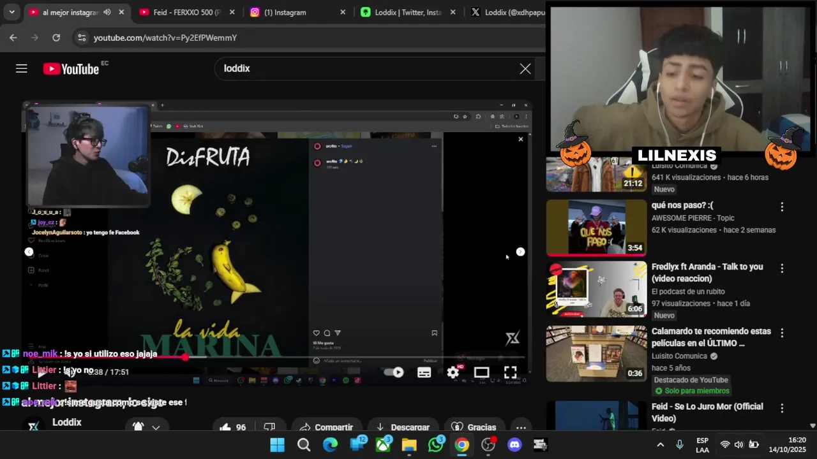Close the (1) Instagram tab
Image resolution: width=817 pixels, height=459 pixels.
[343, 12]
